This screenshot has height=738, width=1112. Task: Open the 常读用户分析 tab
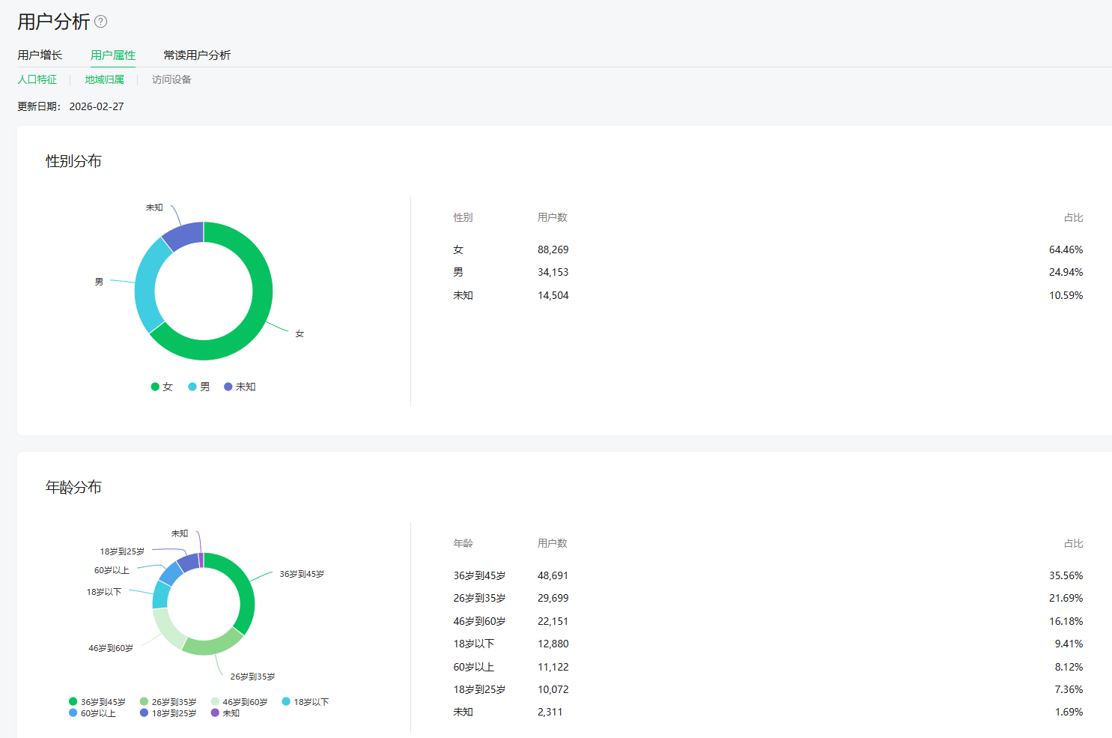tap(197, 55)
